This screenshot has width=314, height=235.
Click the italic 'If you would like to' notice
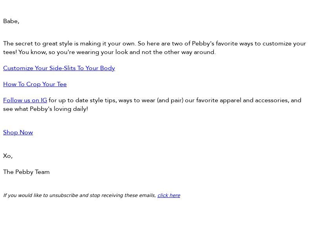(x=26, y=195)
